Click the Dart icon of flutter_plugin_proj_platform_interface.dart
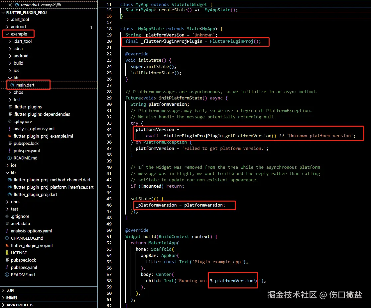This screenshot has width=371, height=308. pos(10,187)
